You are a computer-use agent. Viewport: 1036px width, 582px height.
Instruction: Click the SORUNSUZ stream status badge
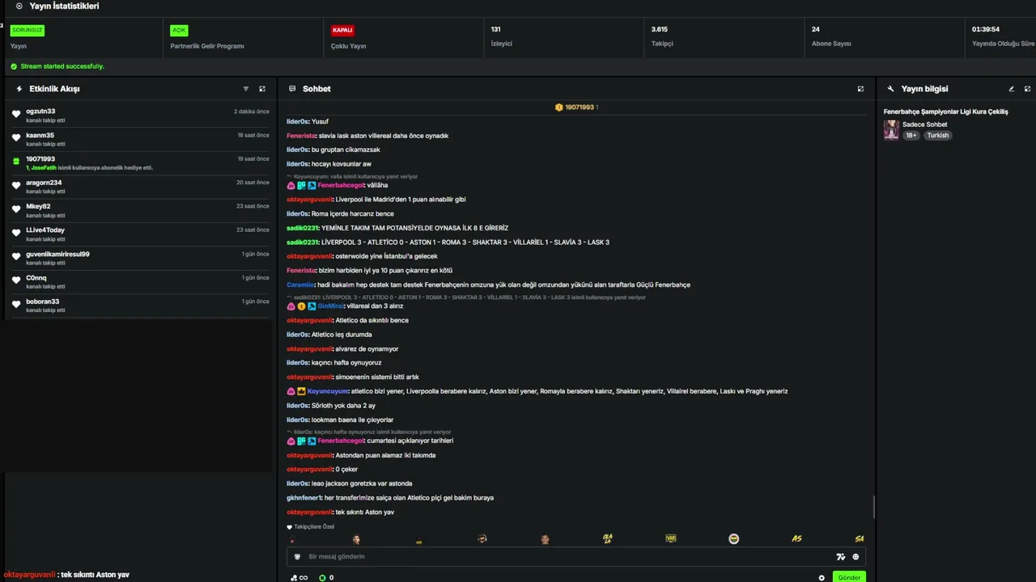pos(28,30)
